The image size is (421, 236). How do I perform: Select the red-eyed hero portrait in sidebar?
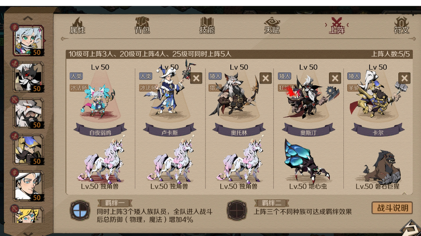coord(29,77)
